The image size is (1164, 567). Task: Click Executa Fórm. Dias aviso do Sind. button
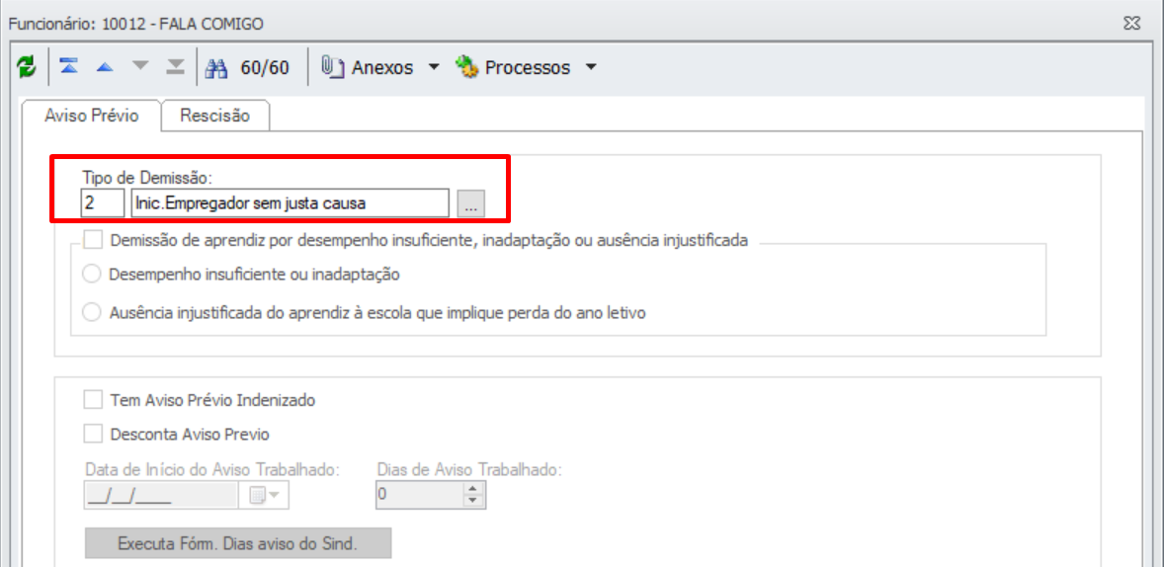click(238, 543)
